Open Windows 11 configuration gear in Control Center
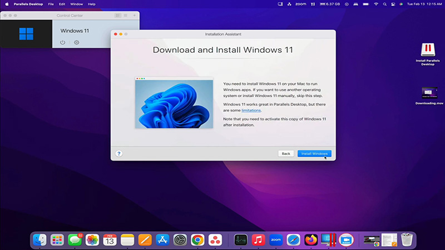445x250 pixels. click(77, 42)
